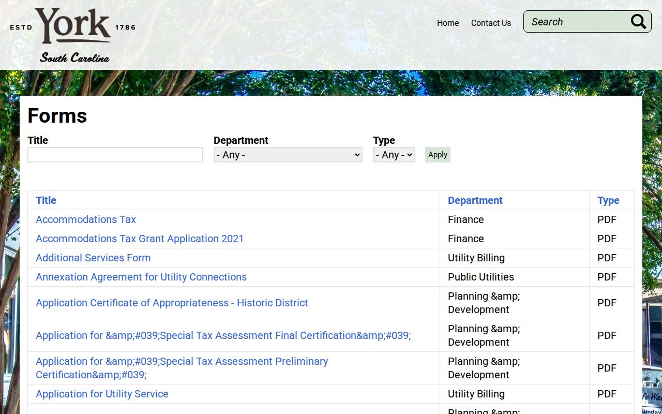Viewport: 662px width, 414px height.
Task: Open Application for Utility Service link
Action: click(102, 394)
